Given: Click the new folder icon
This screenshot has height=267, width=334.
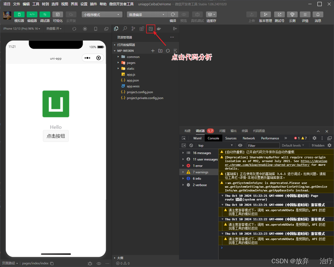Looking at the screenshot, I should pyautogui.click(x=160, y=51).
